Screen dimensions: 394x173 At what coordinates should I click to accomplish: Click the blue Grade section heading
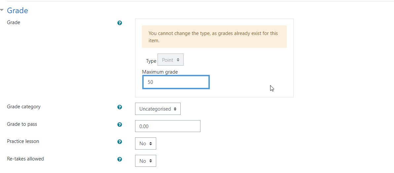pyautogui.click(x=17, y=11)
